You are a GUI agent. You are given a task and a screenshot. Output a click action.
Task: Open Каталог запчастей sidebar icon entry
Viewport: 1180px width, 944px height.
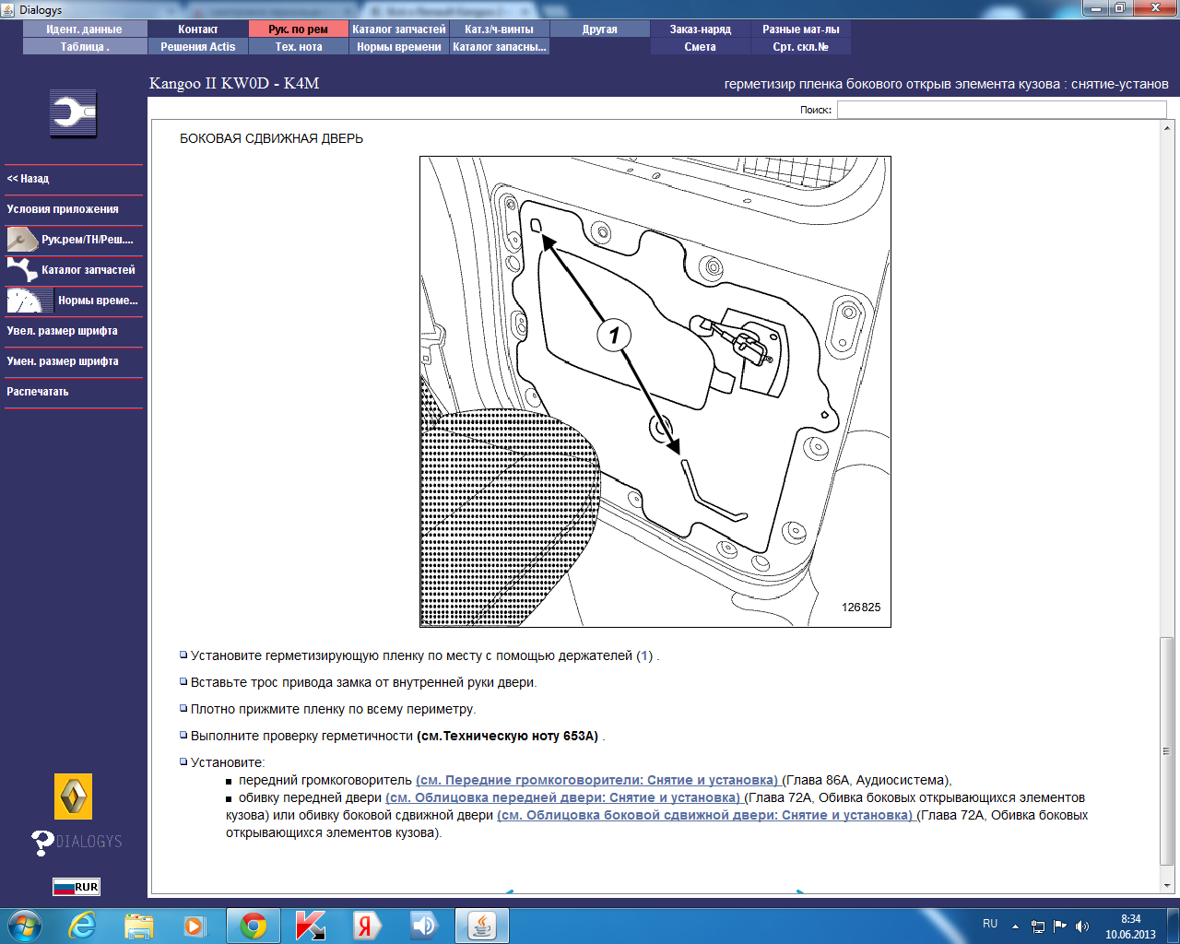(74, 270)
